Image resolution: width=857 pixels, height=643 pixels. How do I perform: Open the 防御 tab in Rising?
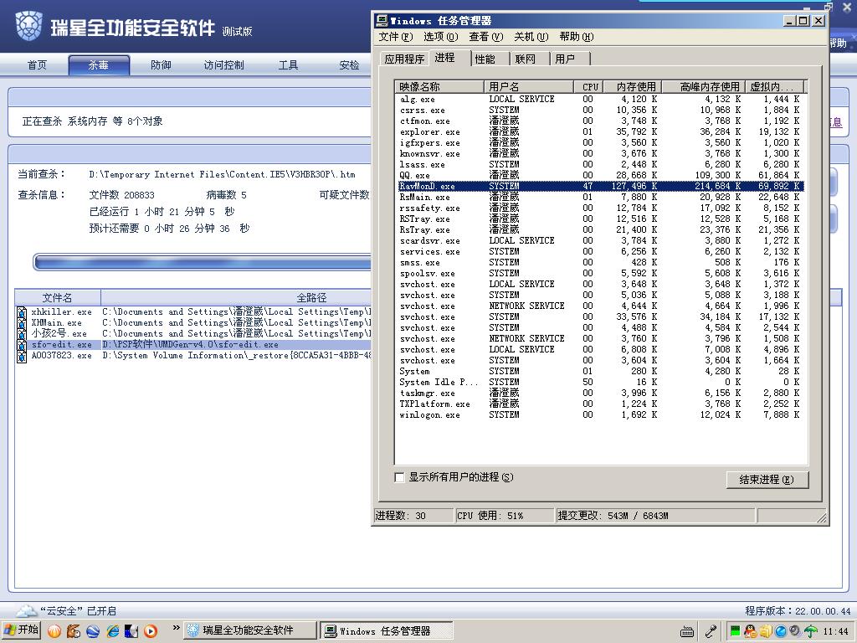click(161, 65)
